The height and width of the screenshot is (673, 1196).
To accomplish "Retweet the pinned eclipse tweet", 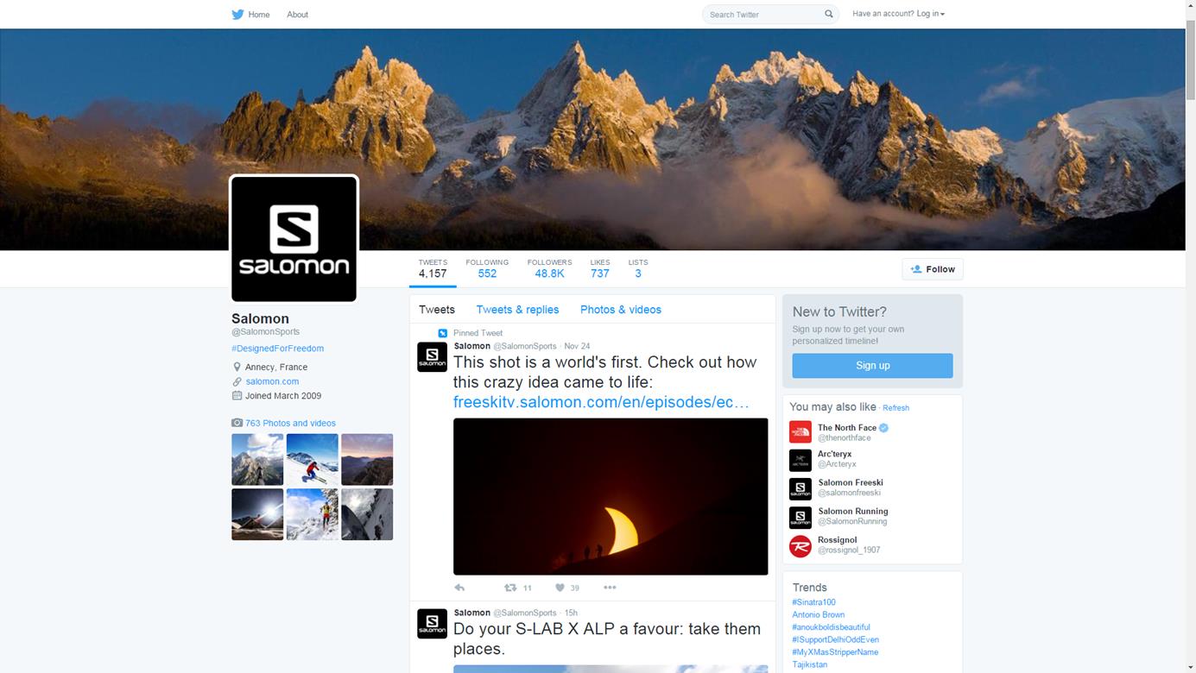I will [x=510, y=588].
